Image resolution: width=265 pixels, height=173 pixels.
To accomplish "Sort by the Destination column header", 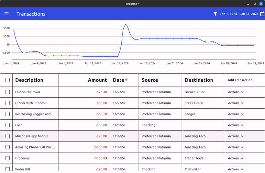I will coord(199,80).
